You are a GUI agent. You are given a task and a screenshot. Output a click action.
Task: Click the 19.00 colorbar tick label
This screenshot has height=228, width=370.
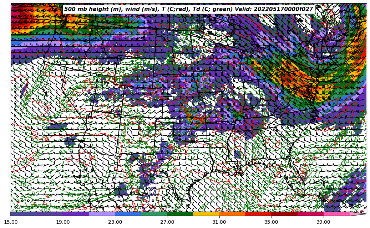(63, 222)
